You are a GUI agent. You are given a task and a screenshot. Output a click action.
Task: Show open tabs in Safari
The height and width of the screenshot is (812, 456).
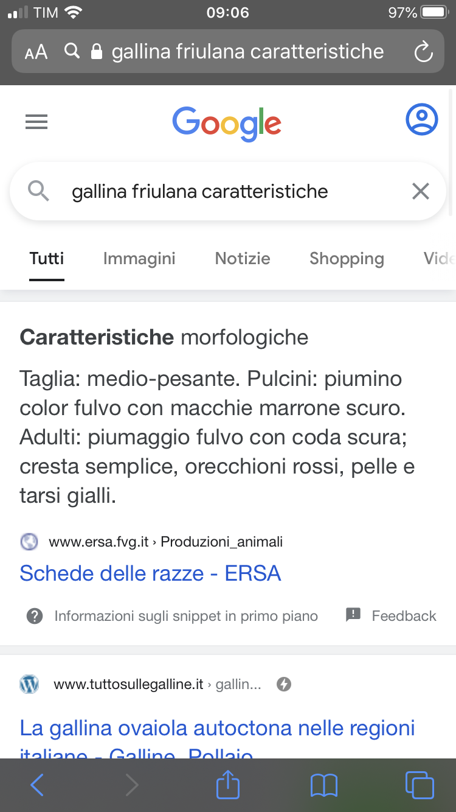point(420,785)
